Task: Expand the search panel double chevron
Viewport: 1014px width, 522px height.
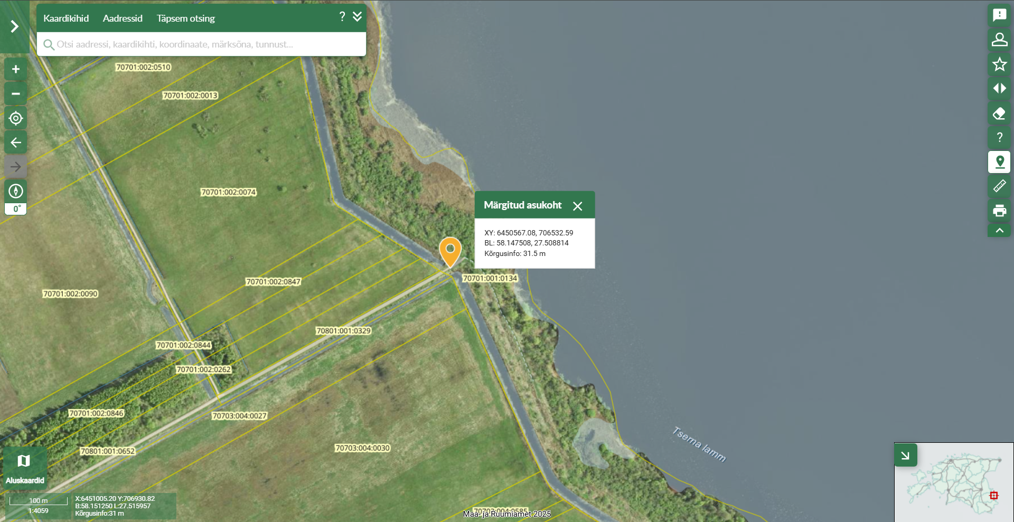Action: 358,17
